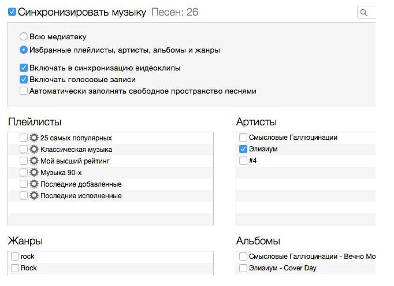This screenshot has height=286, width=394.
Task: Uncheck the Синхронизировать музыку checkbox
Action: click(12, 12)
